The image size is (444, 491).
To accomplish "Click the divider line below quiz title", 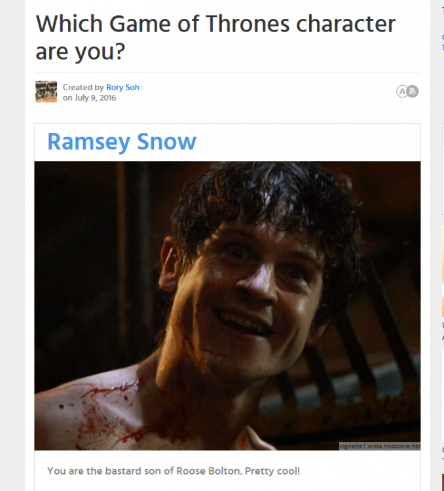I will coord(227,73).
